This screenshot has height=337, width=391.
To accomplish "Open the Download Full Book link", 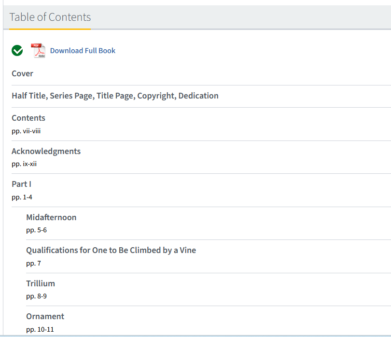I will 83,51.
